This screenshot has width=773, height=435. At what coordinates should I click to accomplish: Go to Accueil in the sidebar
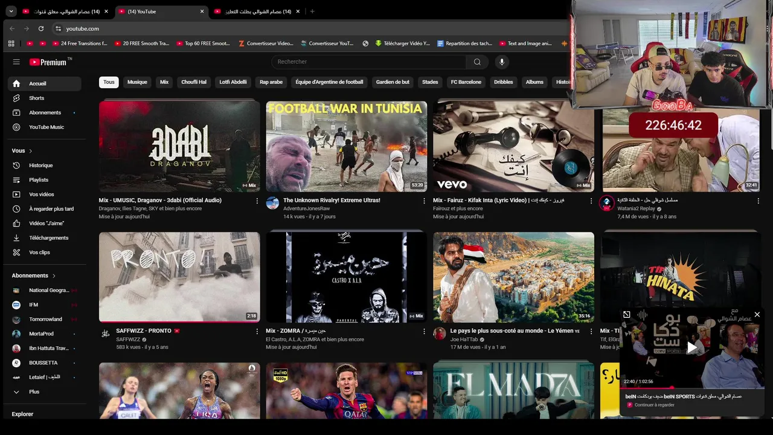pos(45,83)
